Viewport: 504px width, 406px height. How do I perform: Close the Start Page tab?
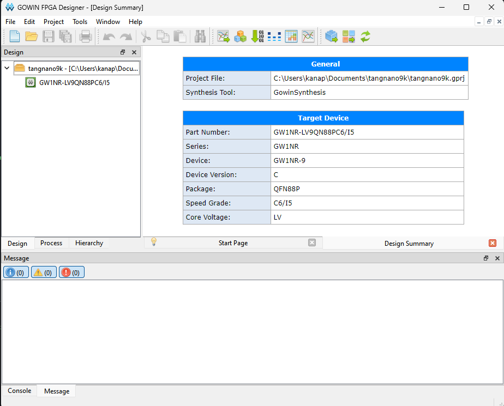[x=312, y=243]
